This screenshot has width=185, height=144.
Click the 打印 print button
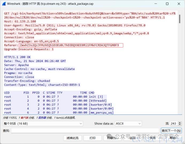(92, 138)
